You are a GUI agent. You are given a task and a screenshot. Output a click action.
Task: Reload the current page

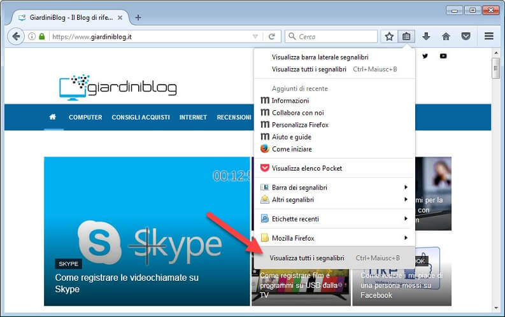click(272, 36)
